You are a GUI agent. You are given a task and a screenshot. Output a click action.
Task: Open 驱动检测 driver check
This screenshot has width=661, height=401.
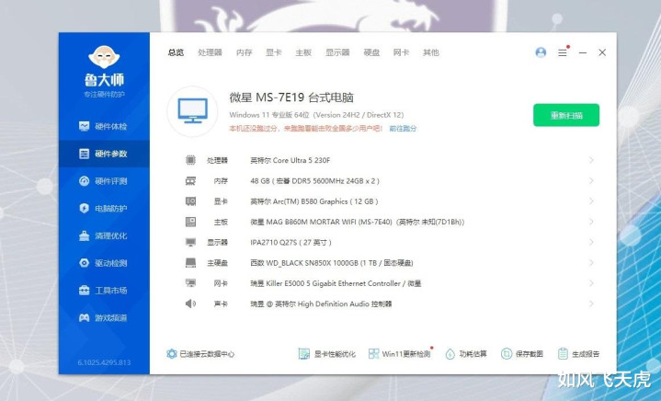pos(103,263)
